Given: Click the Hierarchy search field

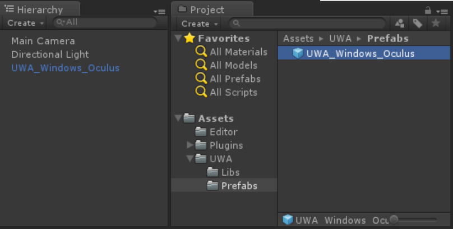Looking at the screenshot, I should [106, 23].
